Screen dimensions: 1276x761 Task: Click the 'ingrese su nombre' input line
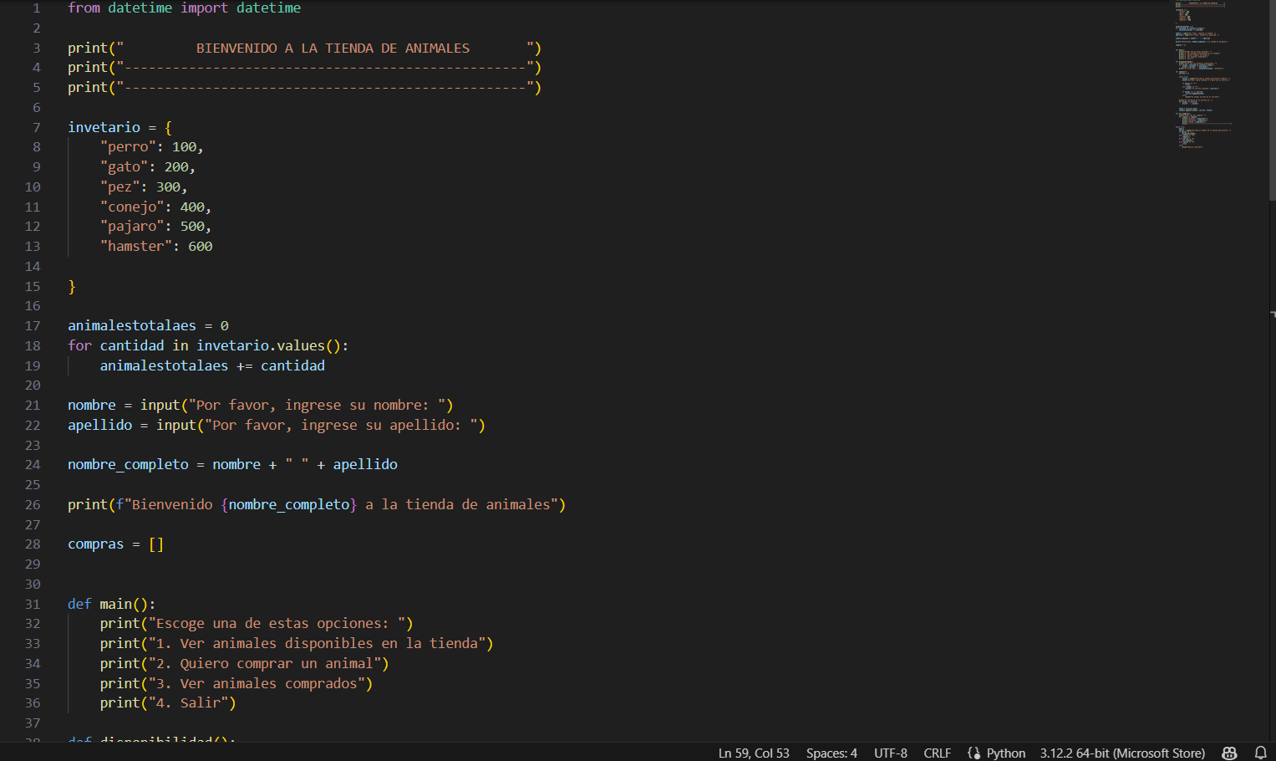(x=261, y=405)
